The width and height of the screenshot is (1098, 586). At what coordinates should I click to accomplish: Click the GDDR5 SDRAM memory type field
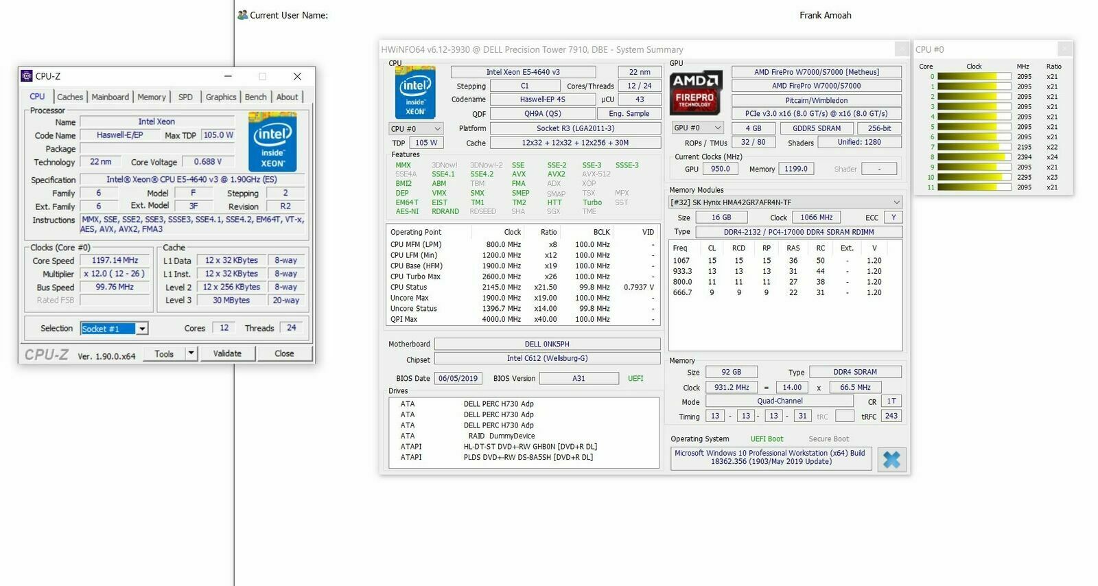point(817,128)
